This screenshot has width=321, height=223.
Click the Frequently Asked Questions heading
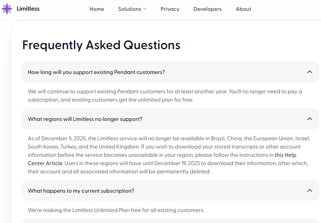click(101, 45)
